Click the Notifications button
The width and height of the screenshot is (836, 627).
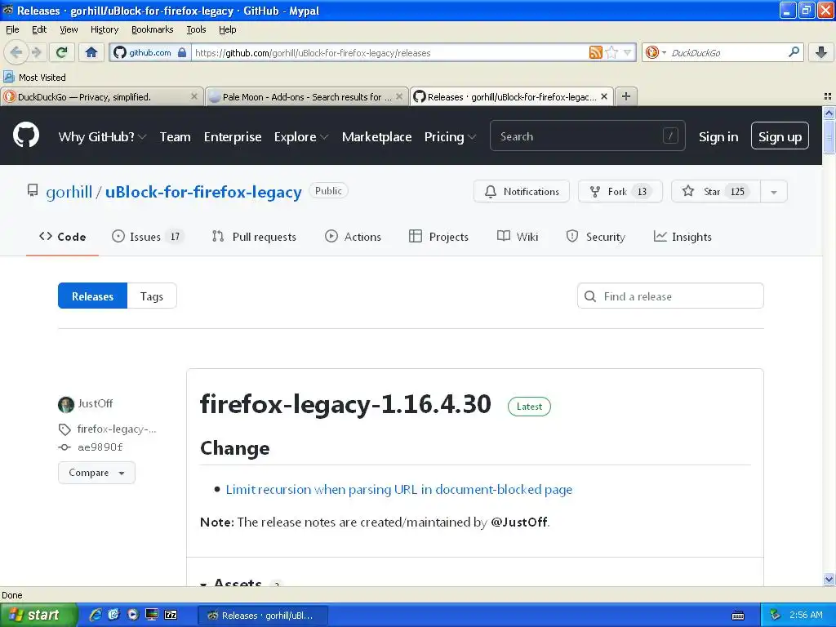click(522, 192)
